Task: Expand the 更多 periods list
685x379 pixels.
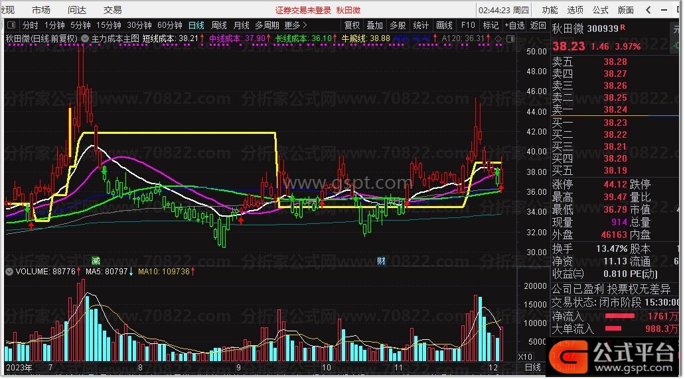Action: pos(296,25)
